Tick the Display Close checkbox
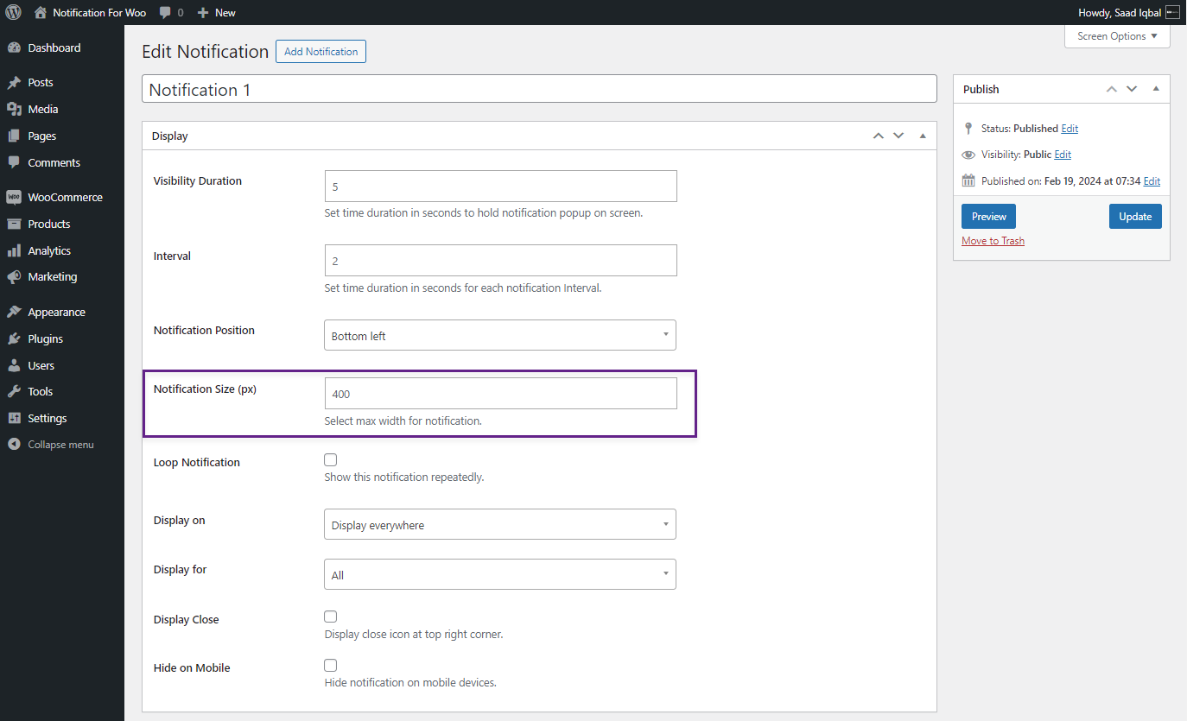 point(331,617)
